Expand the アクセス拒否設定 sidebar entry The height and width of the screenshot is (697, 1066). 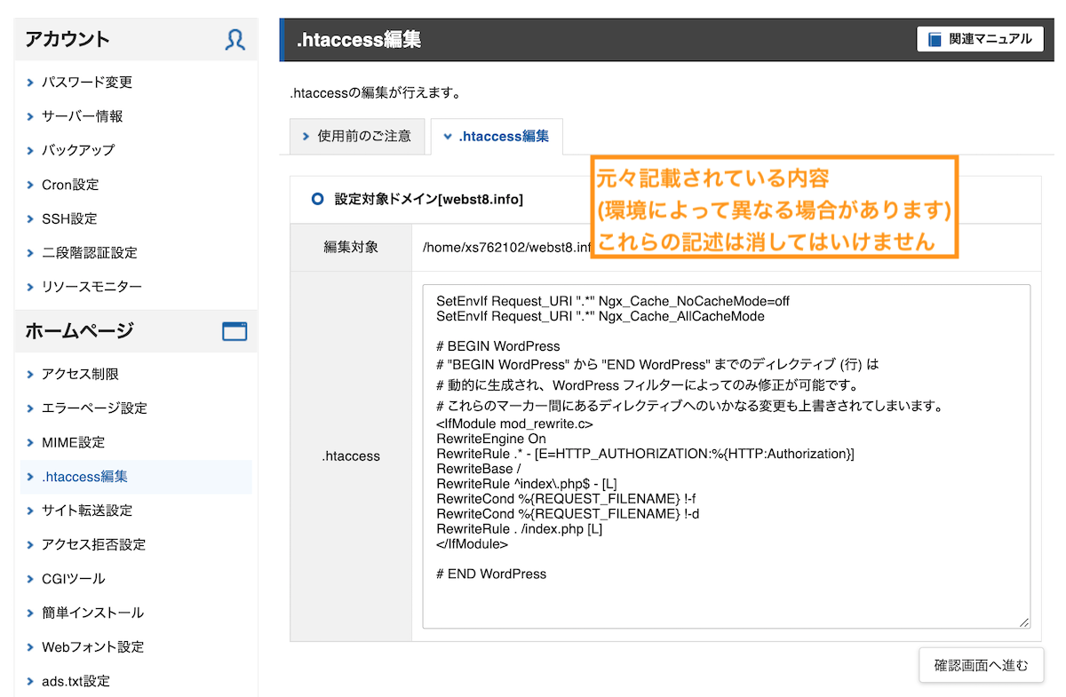coord(86,544)
